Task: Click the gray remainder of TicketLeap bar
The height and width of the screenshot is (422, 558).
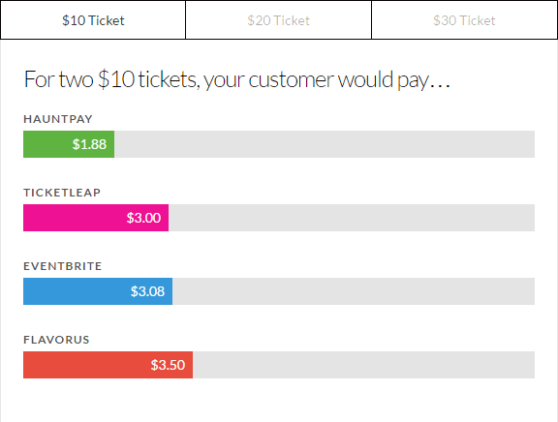Action: click(352, 218)
